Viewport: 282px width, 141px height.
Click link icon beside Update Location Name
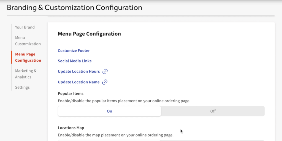point(105,82)
